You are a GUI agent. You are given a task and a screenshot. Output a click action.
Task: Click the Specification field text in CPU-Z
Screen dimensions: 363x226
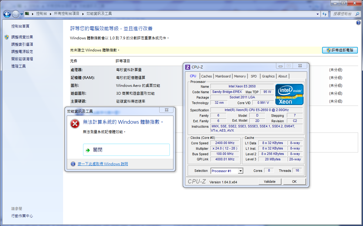[257, 110]
